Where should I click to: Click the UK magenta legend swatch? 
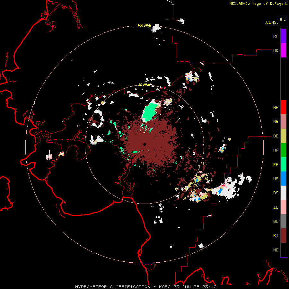[x=284, y=50]
